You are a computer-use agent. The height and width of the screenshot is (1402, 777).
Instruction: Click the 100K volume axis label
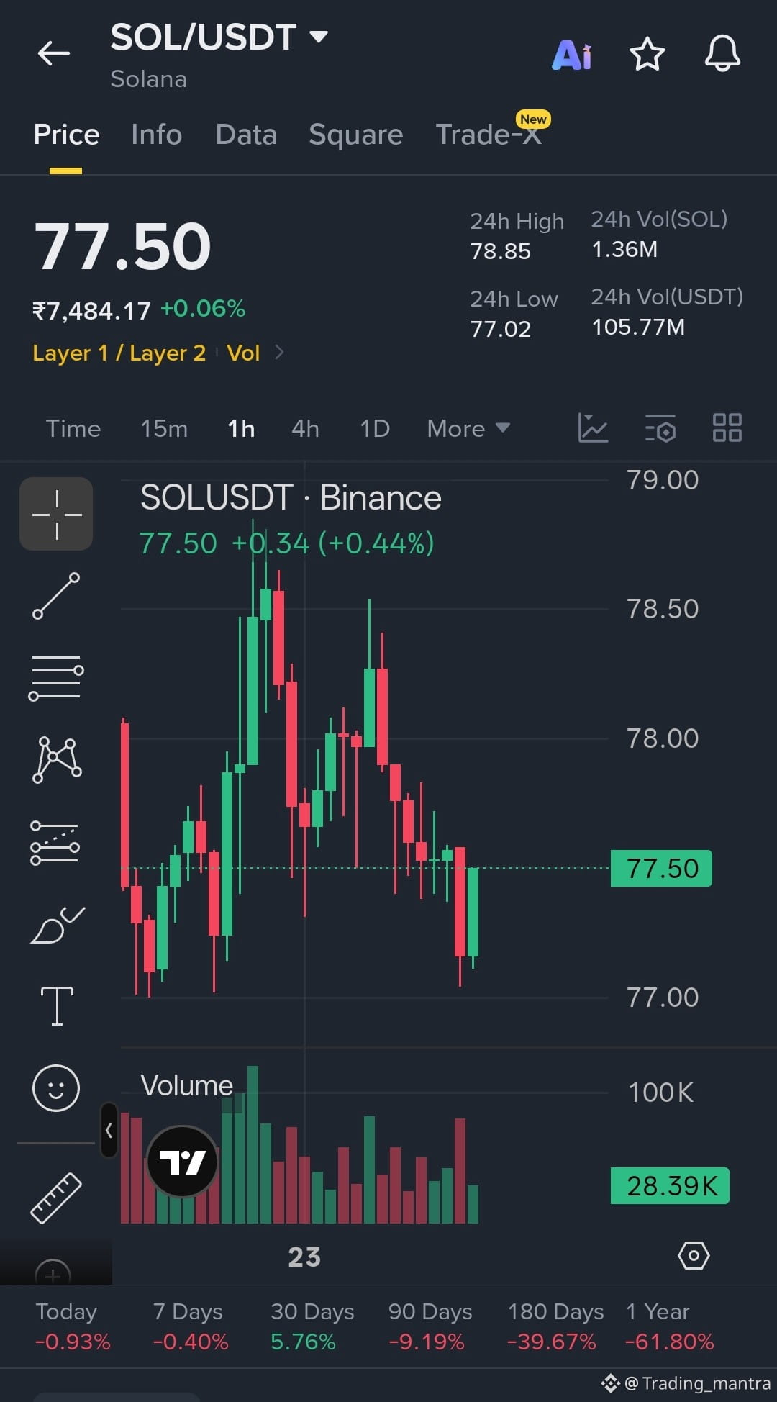[660, 1093]
